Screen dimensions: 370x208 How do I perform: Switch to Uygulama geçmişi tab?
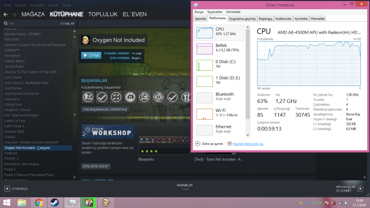pyautogui.click(x=242, y=19)
